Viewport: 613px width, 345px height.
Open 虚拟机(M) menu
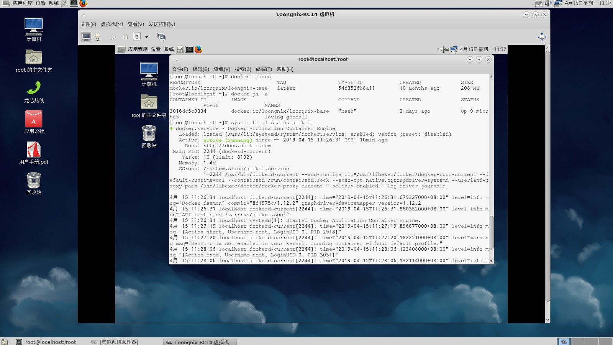click(112, 24)
